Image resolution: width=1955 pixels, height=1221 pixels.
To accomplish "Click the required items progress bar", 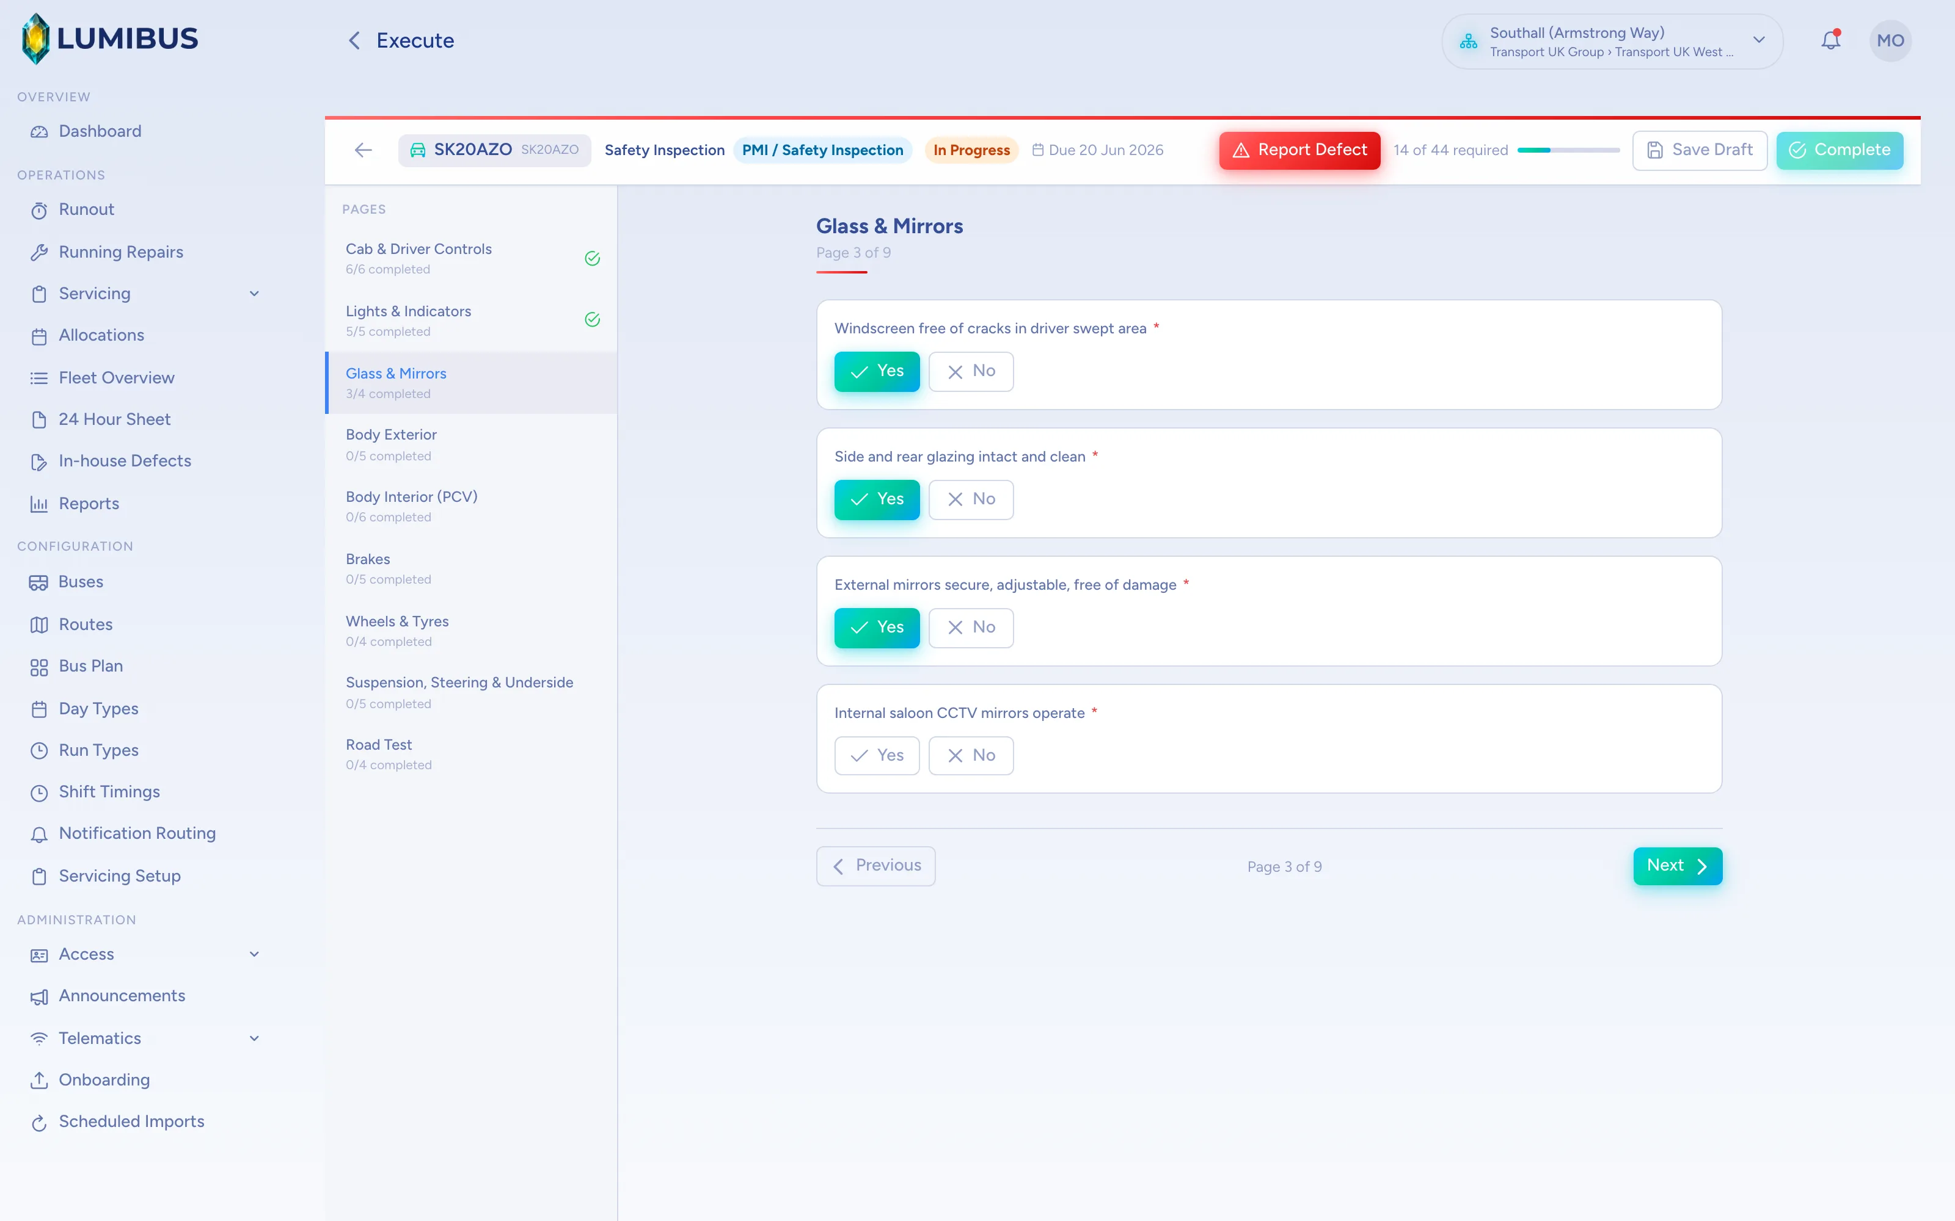I will pyautogui.click(x=1568, y=150).
